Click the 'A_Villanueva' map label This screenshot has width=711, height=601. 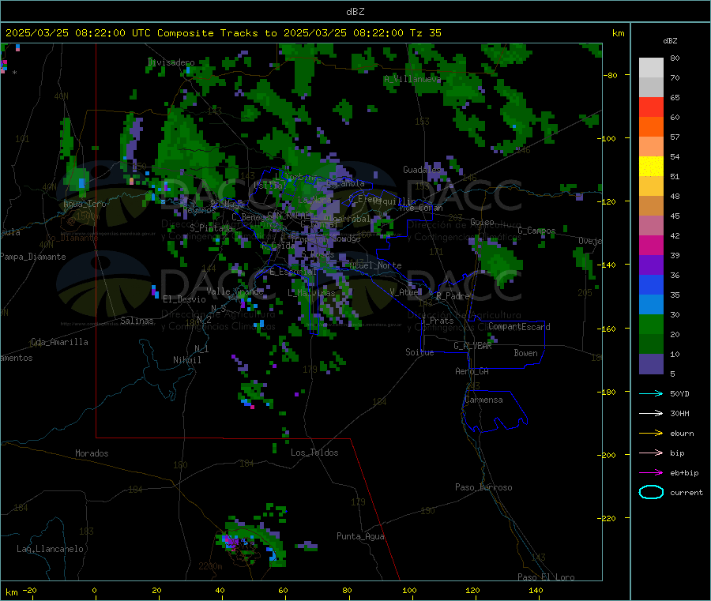click(x=412, y=79)
